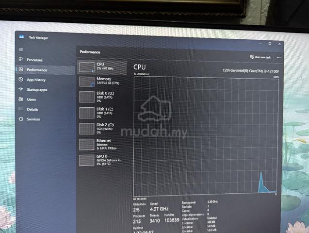The image size is (309, 233).
Task: Select Disk 0 (D:) graph thumbnail
Action: (87, 97)
